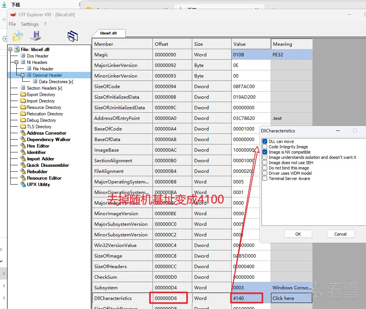This screenshot has width=366, height=309.
Task: Click the Dos Header node icon
Action: [23, 56]
